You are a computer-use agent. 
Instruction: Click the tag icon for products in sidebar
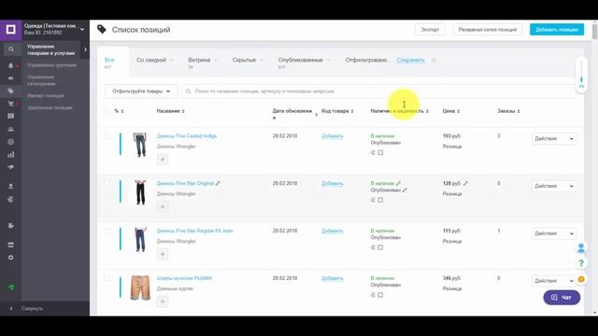10,91
